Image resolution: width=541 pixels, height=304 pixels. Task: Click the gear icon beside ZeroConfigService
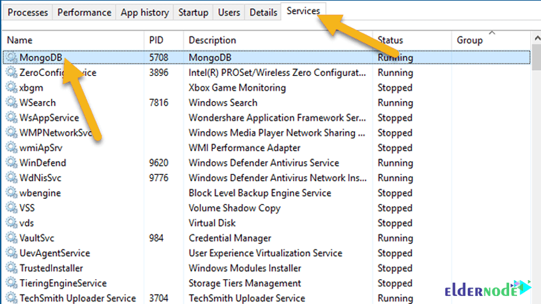(11, 73)
